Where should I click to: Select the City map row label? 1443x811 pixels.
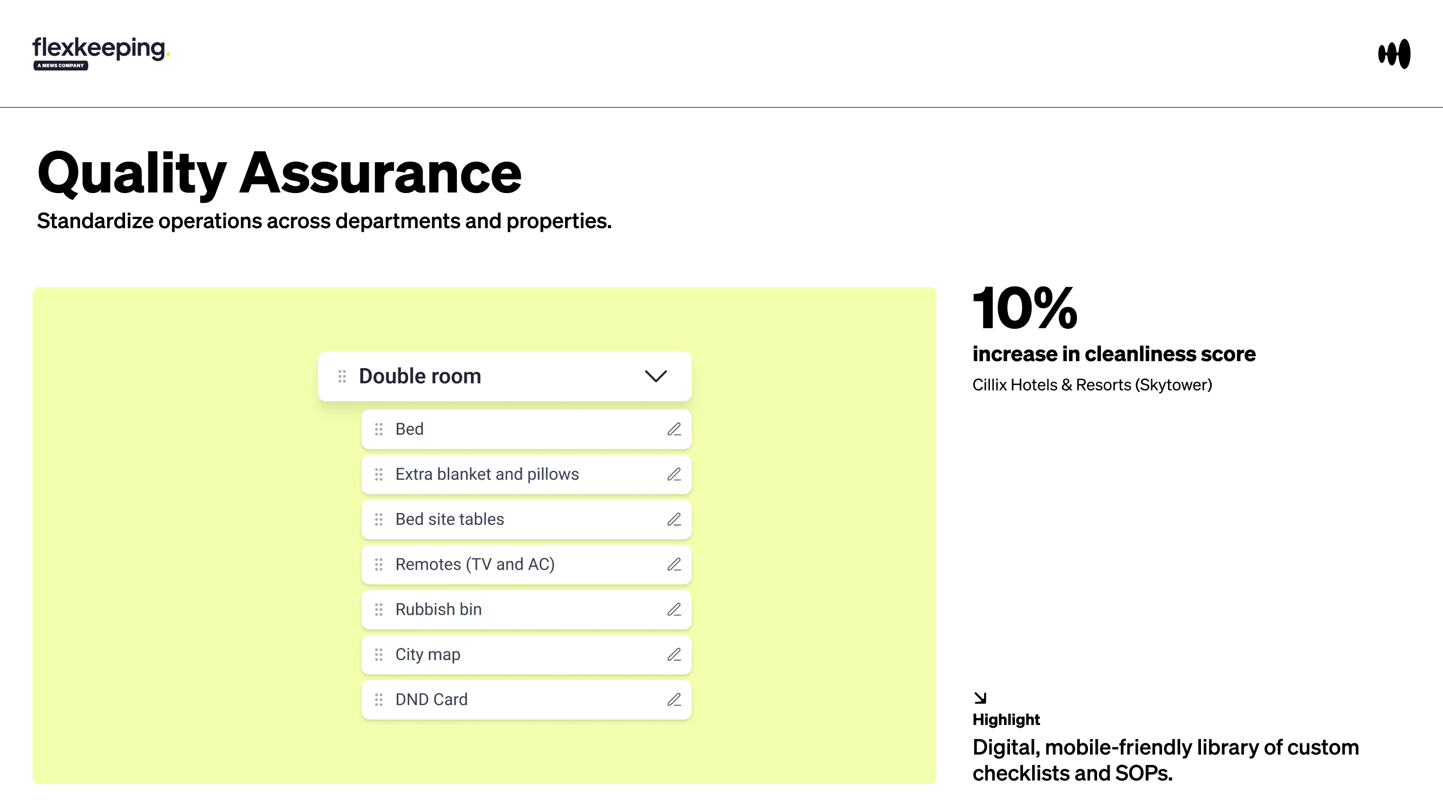[428, 654]
